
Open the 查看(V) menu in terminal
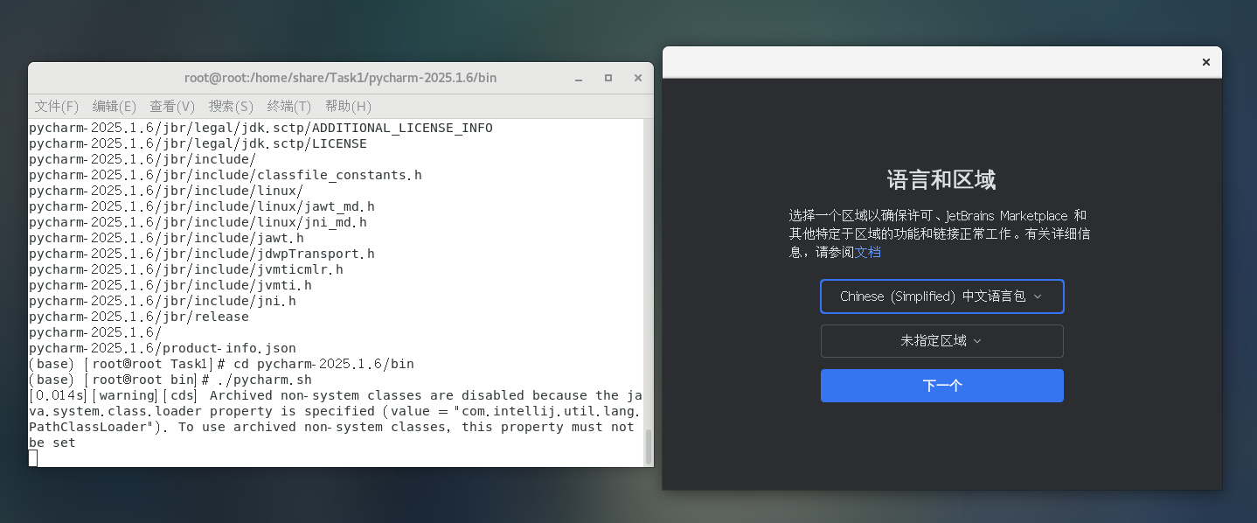(172, 106)
